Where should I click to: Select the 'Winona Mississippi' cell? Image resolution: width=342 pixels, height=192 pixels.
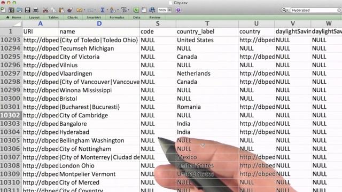tap(99, 90)
